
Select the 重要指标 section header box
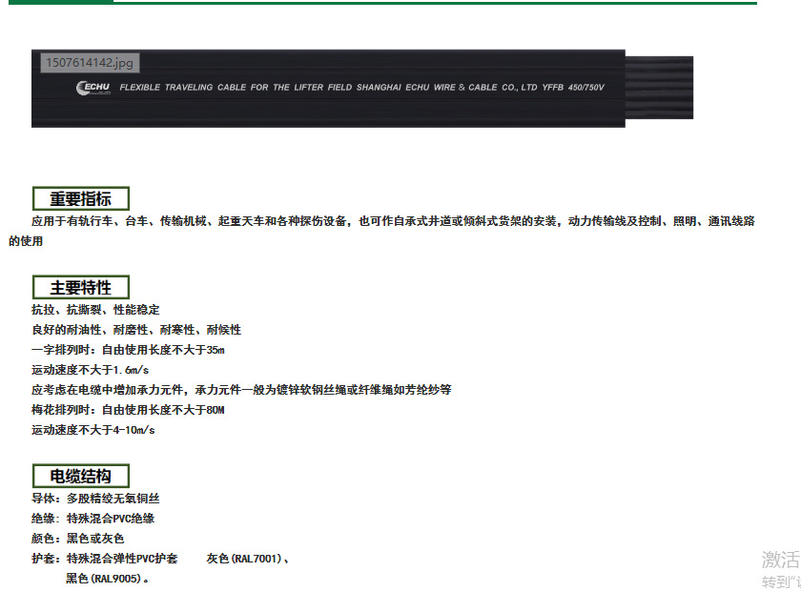coord(81,198)
